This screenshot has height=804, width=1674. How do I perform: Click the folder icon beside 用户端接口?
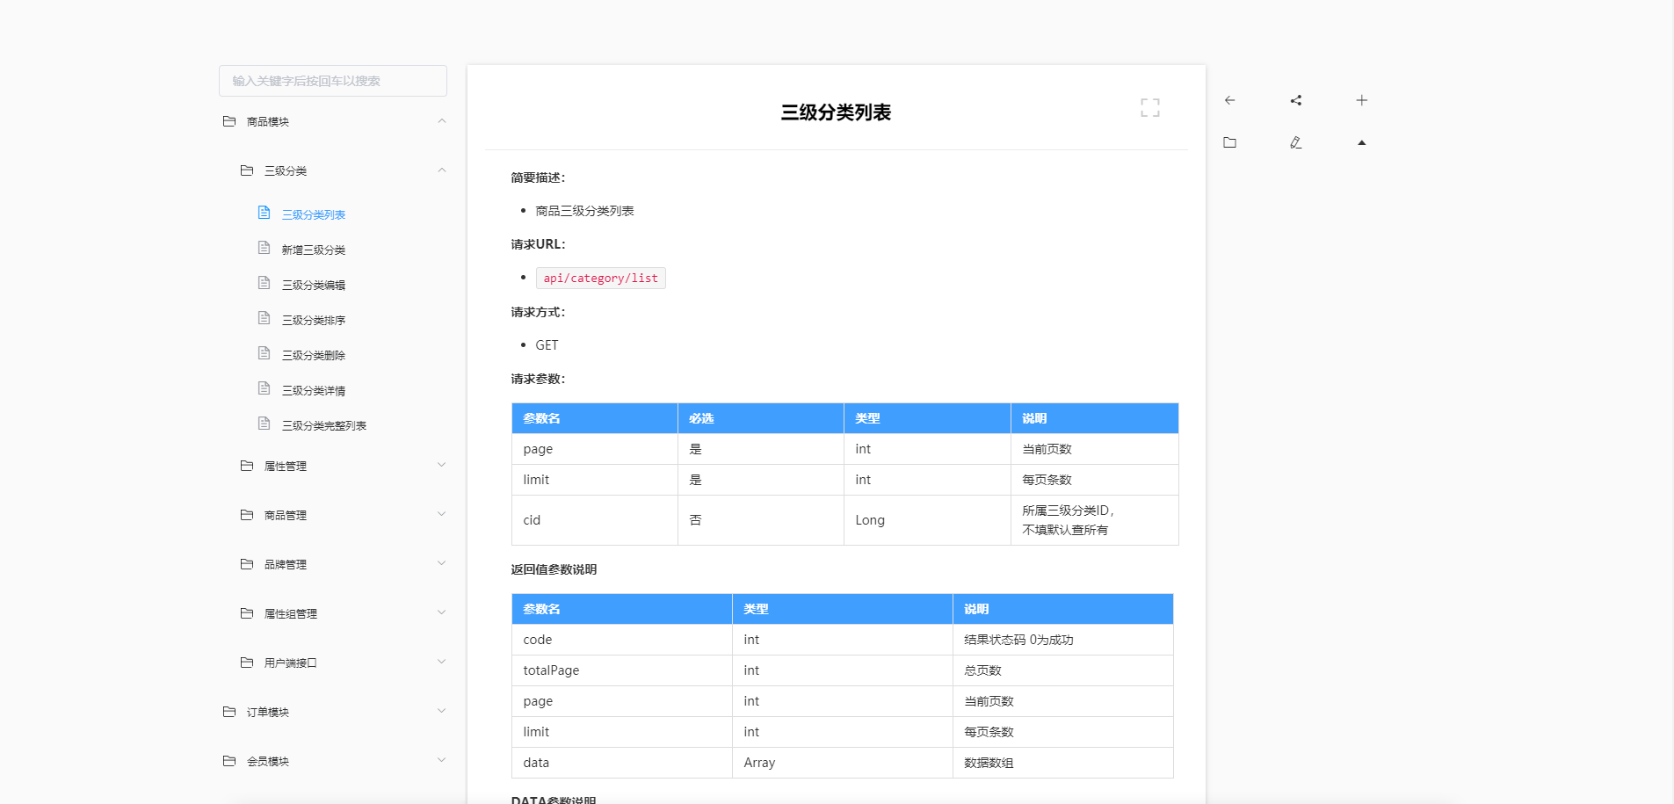click(247, 663)
